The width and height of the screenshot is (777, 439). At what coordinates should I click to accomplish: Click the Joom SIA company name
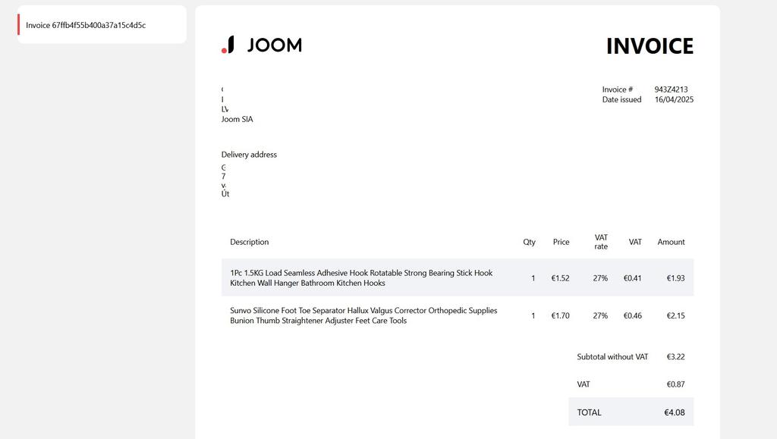(x=237, y=119)
